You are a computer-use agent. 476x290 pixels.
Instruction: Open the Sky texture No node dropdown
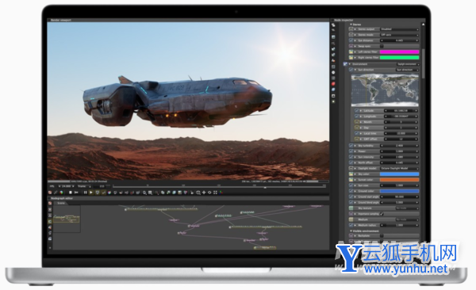pos(408,208)
